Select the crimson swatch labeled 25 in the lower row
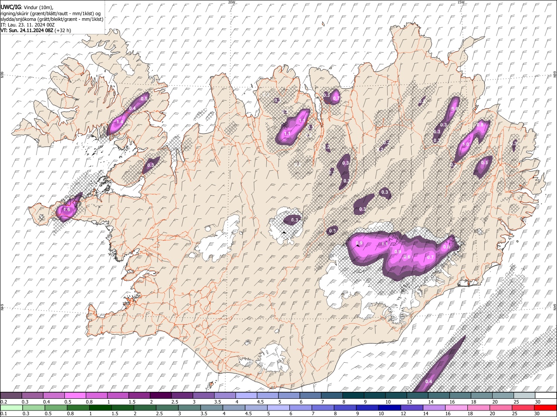This screenshot has width=557, height=417. (523, 407)
